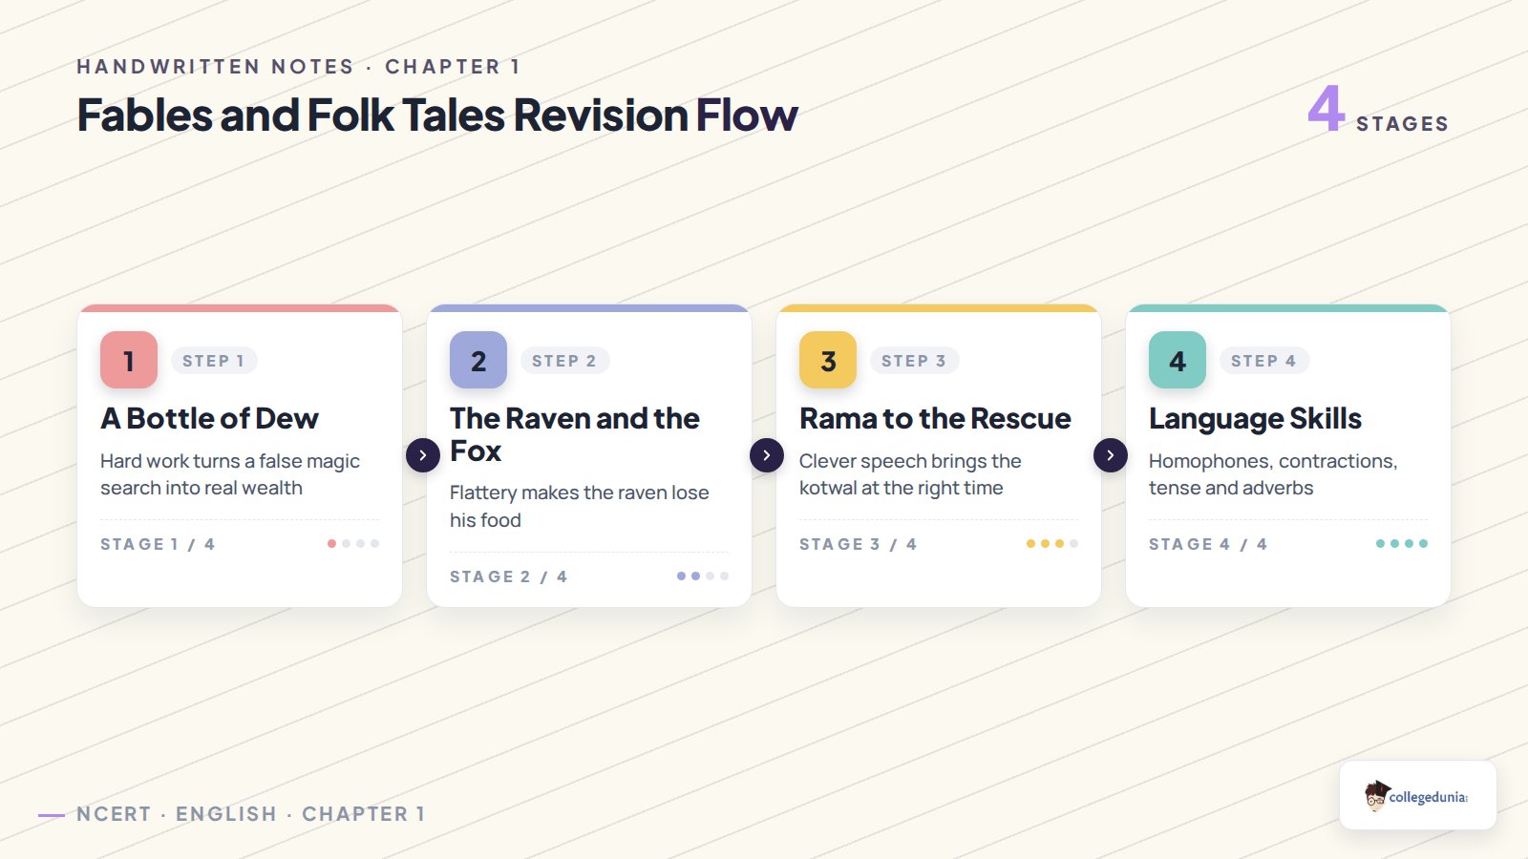Click 'Homophones, contractions, tense and adverbs' text
Screen dimensions: 1528x859
point(1273,474)
